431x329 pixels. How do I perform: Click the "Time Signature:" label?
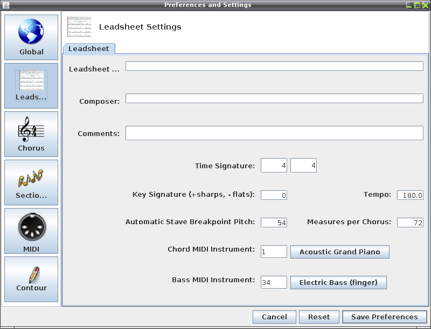225,166
